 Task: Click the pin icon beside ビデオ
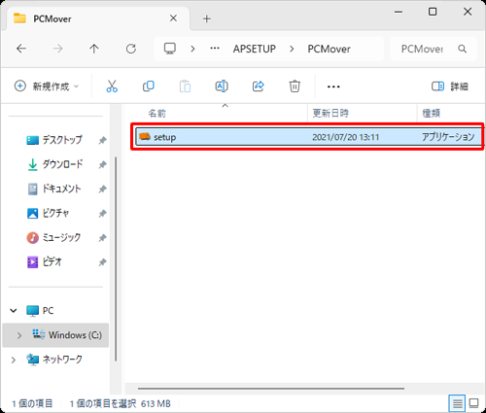[102, 262]
